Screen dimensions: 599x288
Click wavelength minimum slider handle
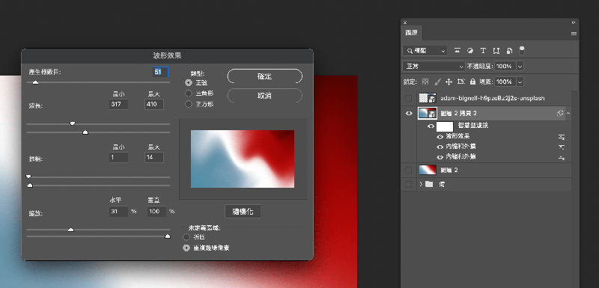pos(72,123)
